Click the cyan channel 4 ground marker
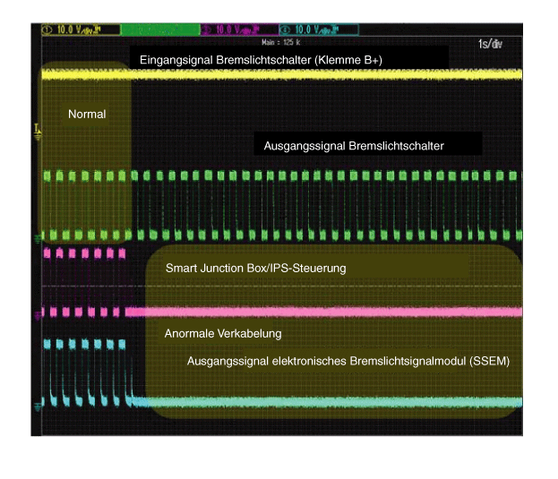 click(x=37, y=406)
